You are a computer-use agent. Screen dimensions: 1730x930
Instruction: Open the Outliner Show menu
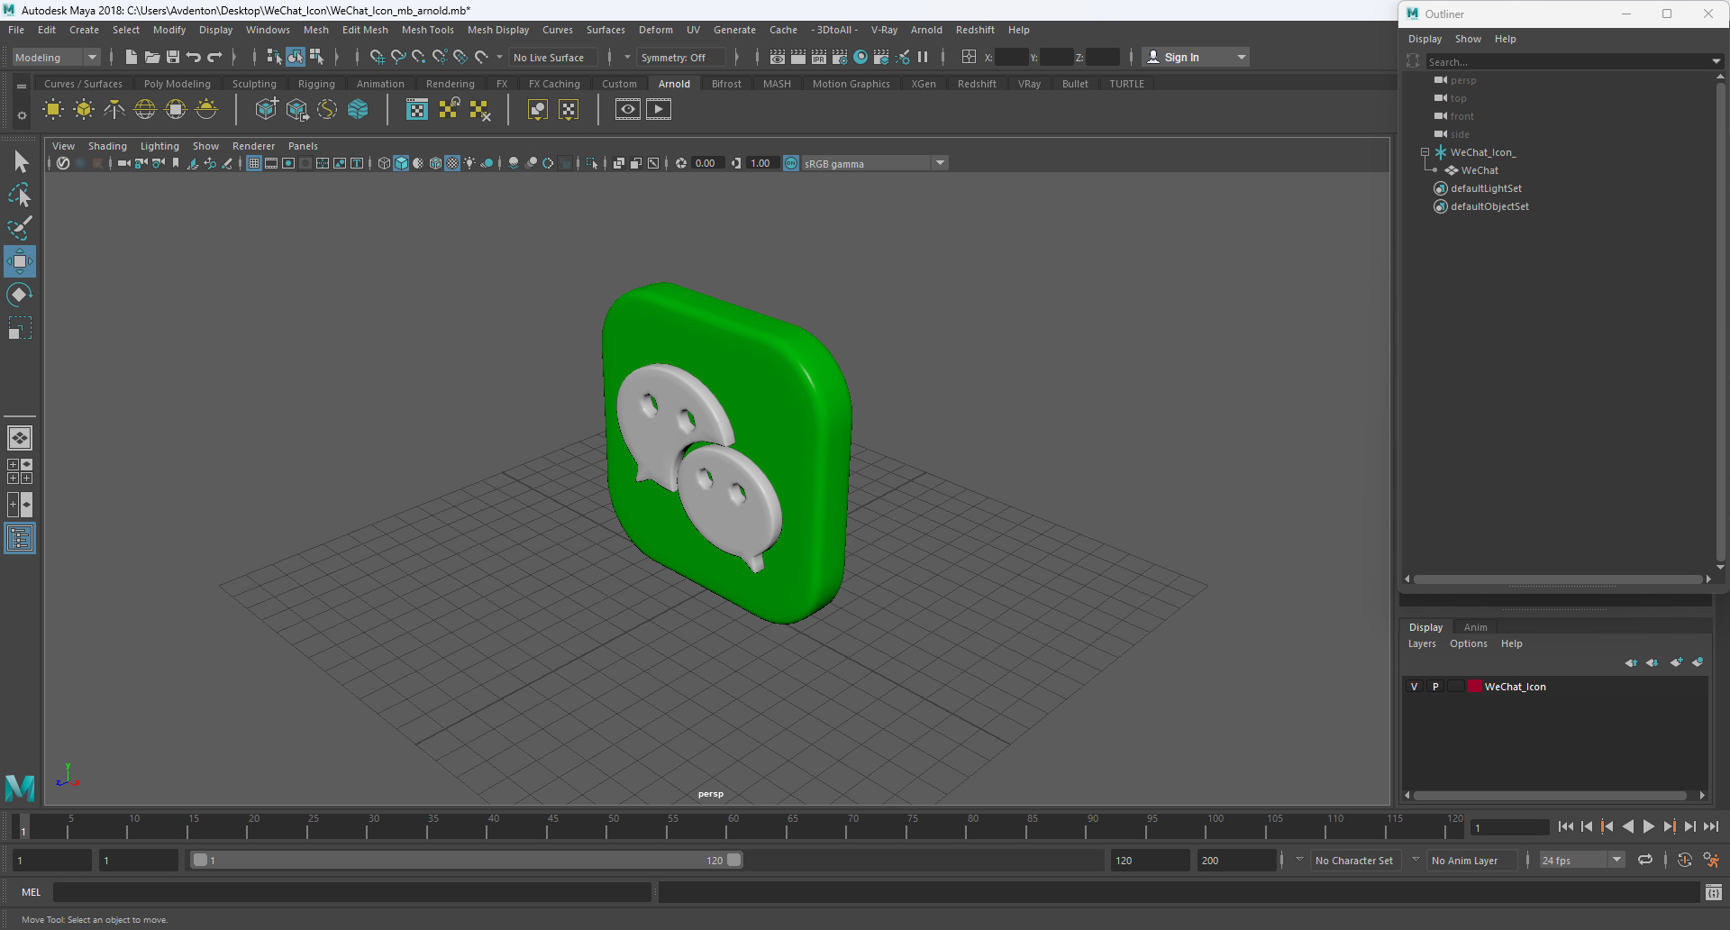tap(1468, 39)
